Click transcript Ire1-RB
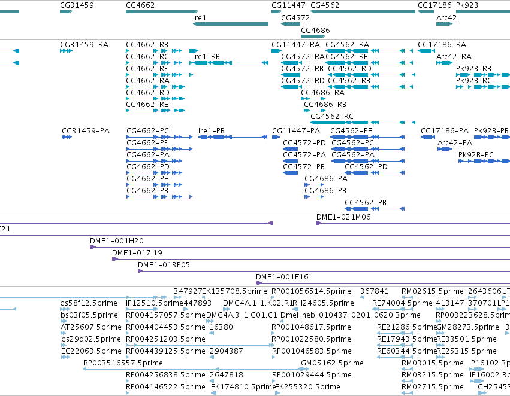This screenshot has height=396, width=510. 231,63
